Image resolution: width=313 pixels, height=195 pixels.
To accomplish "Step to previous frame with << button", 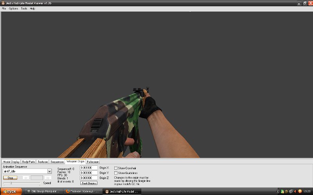I will [26, 178].
